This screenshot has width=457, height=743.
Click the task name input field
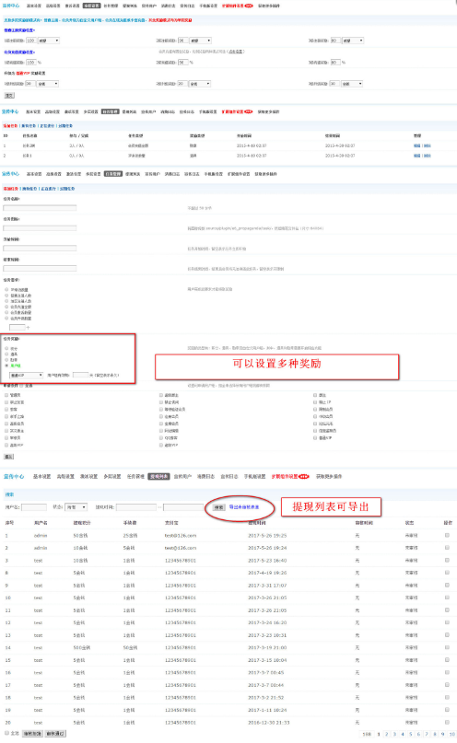click(x=40, y=207)
